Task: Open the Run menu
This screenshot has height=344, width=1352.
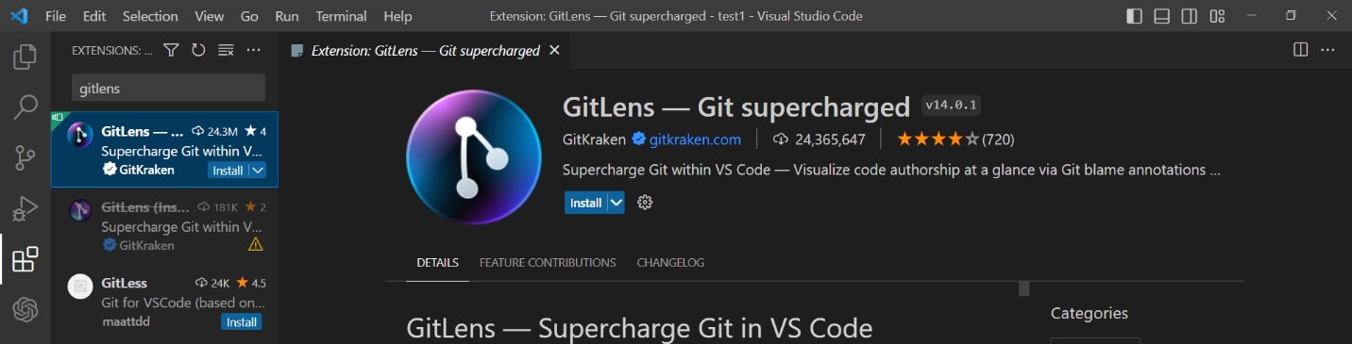Action: click(287, 16)
